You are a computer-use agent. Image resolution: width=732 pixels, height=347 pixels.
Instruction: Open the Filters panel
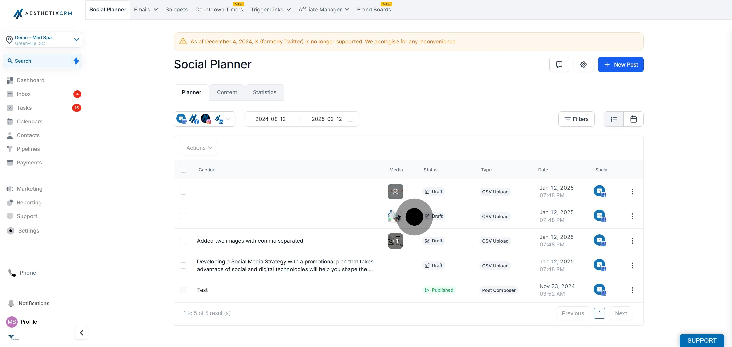coord(576,119)
